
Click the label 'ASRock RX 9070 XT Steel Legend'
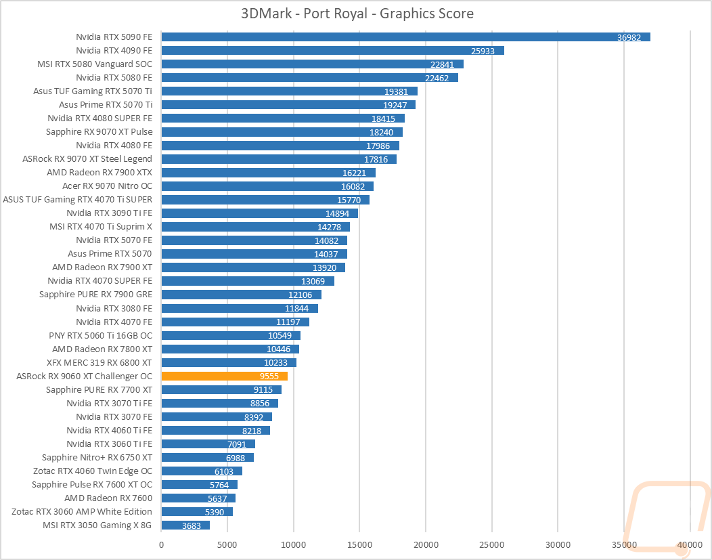click(x=87, y=159)
